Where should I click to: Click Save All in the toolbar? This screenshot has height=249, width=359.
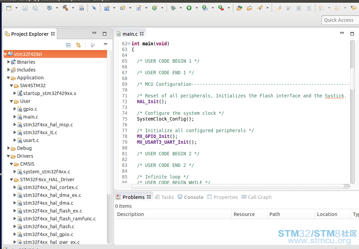click(x=36, y=7)
